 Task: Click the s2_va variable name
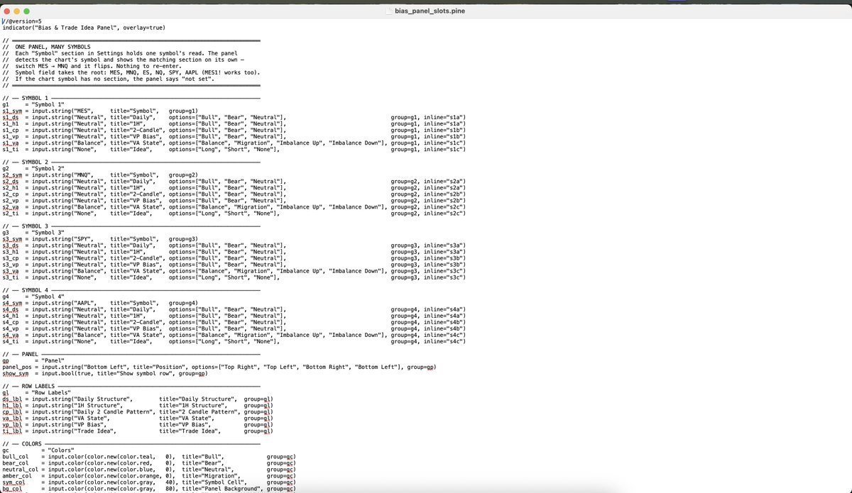(11, 207)
